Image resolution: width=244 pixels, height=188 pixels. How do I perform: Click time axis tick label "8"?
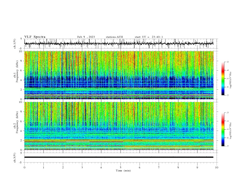click(x=178, y=167)
